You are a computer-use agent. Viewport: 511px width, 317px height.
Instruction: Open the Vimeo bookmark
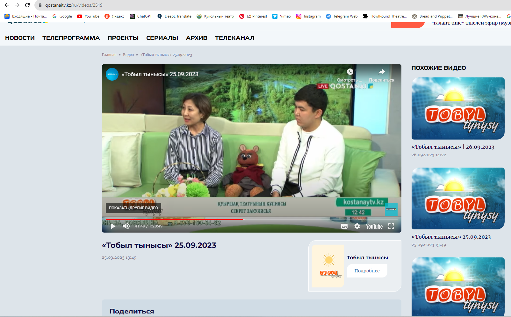(282, 16)
